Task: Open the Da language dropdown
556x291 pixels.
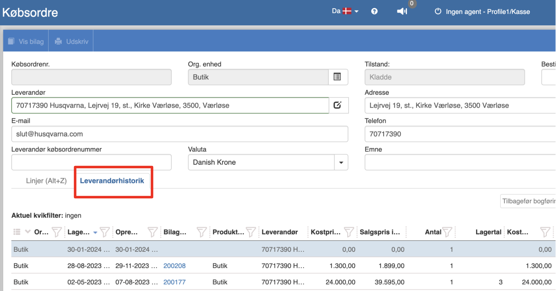Action: (x=345, y=11)
